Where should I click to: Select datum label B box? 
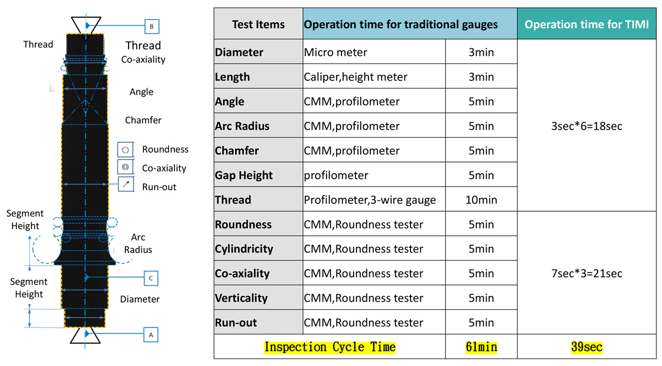pos(152,26)
